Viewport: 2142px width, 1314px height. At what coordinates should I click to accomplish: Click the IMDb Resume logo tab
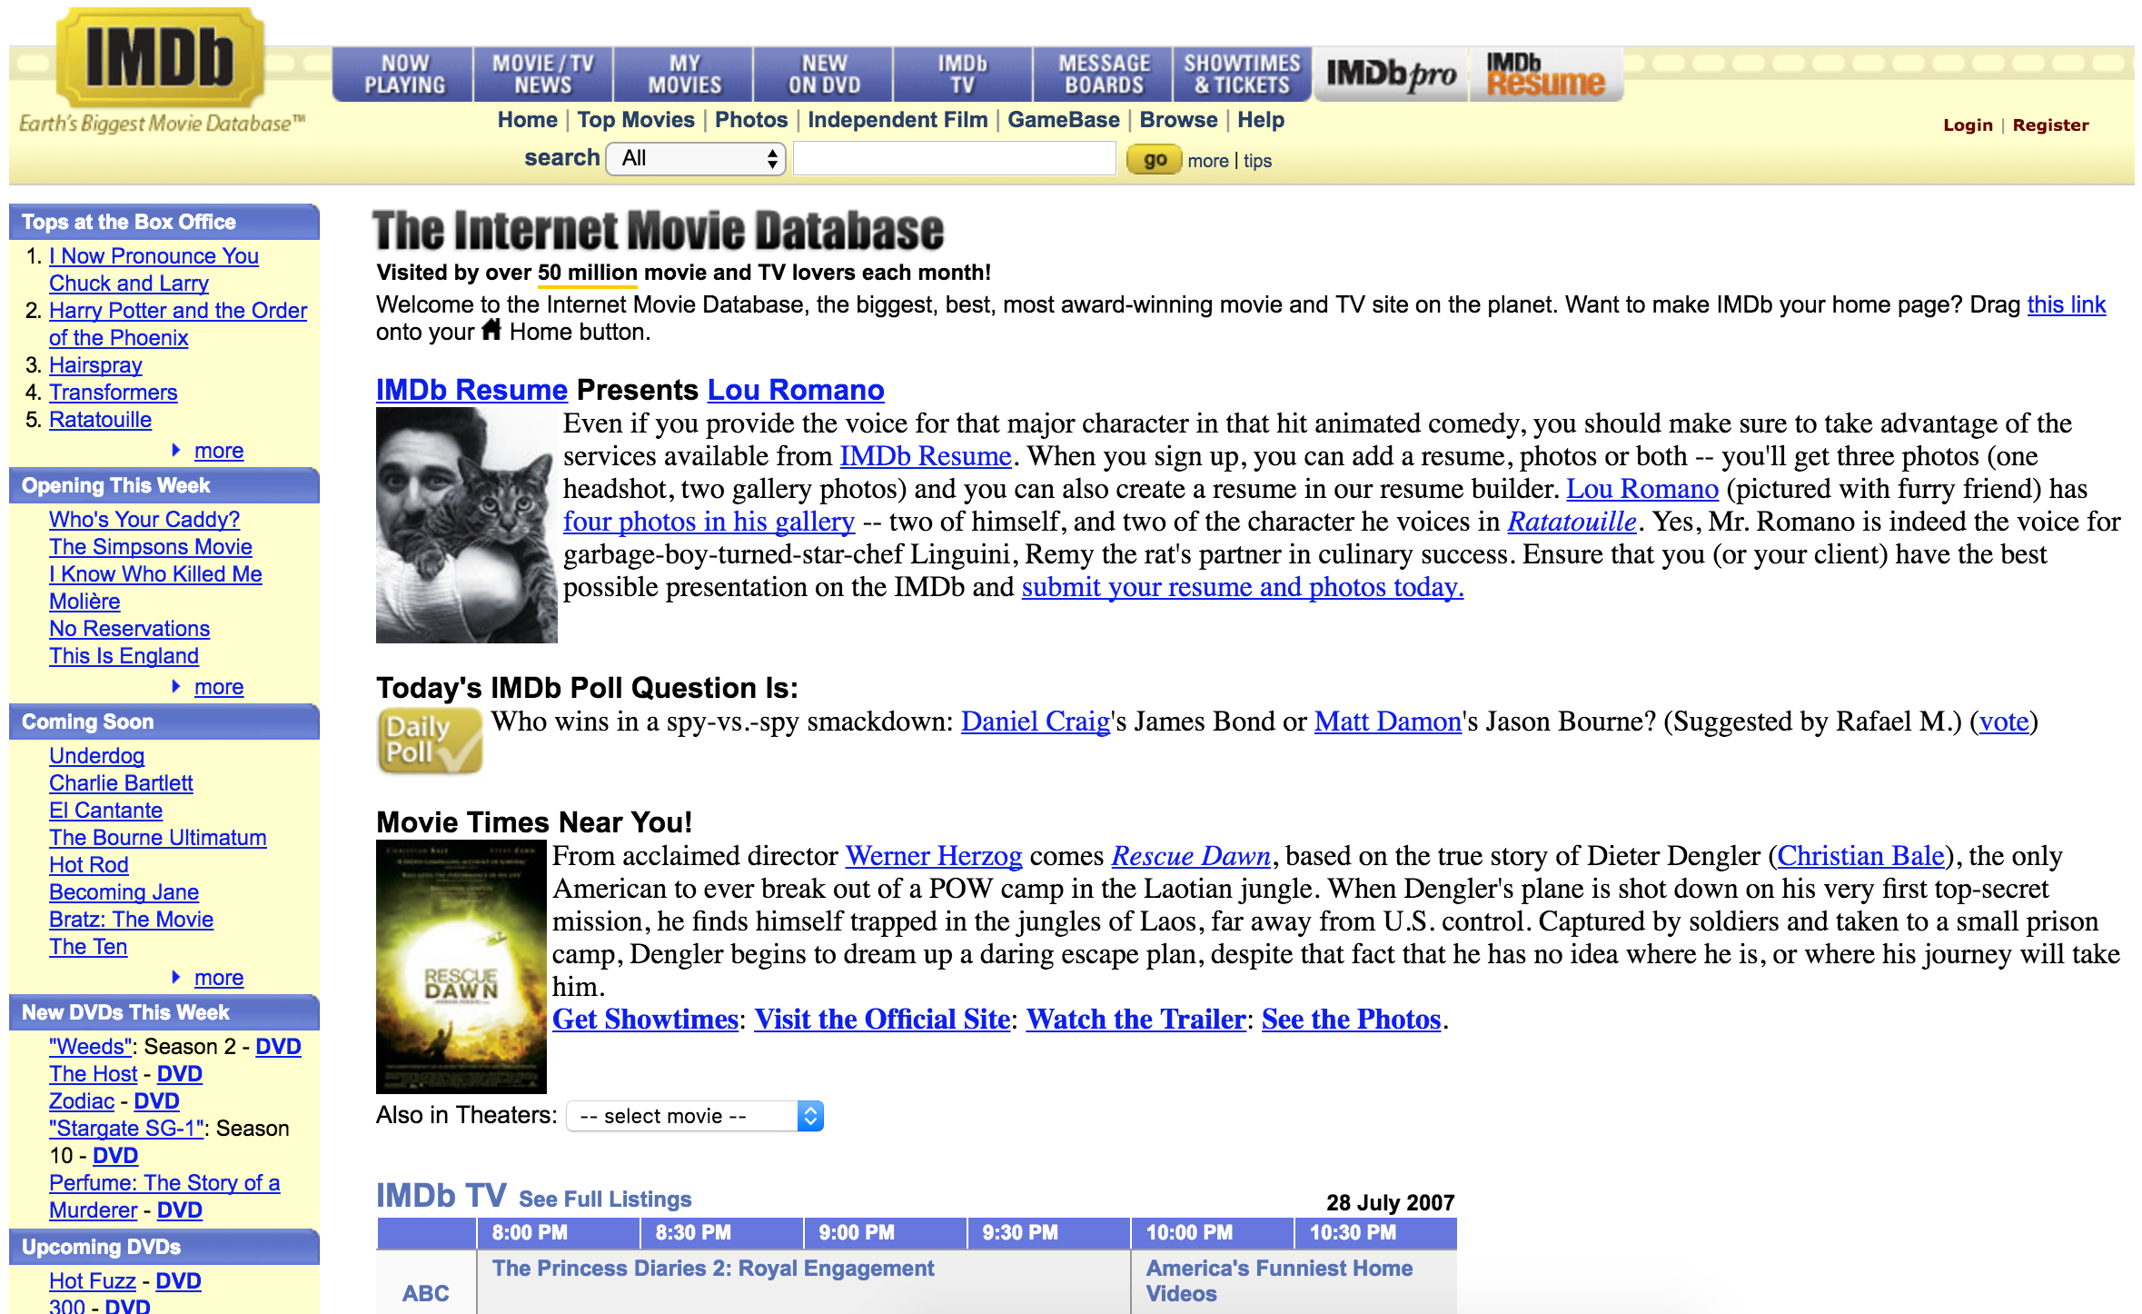[x=1545, y=75]
